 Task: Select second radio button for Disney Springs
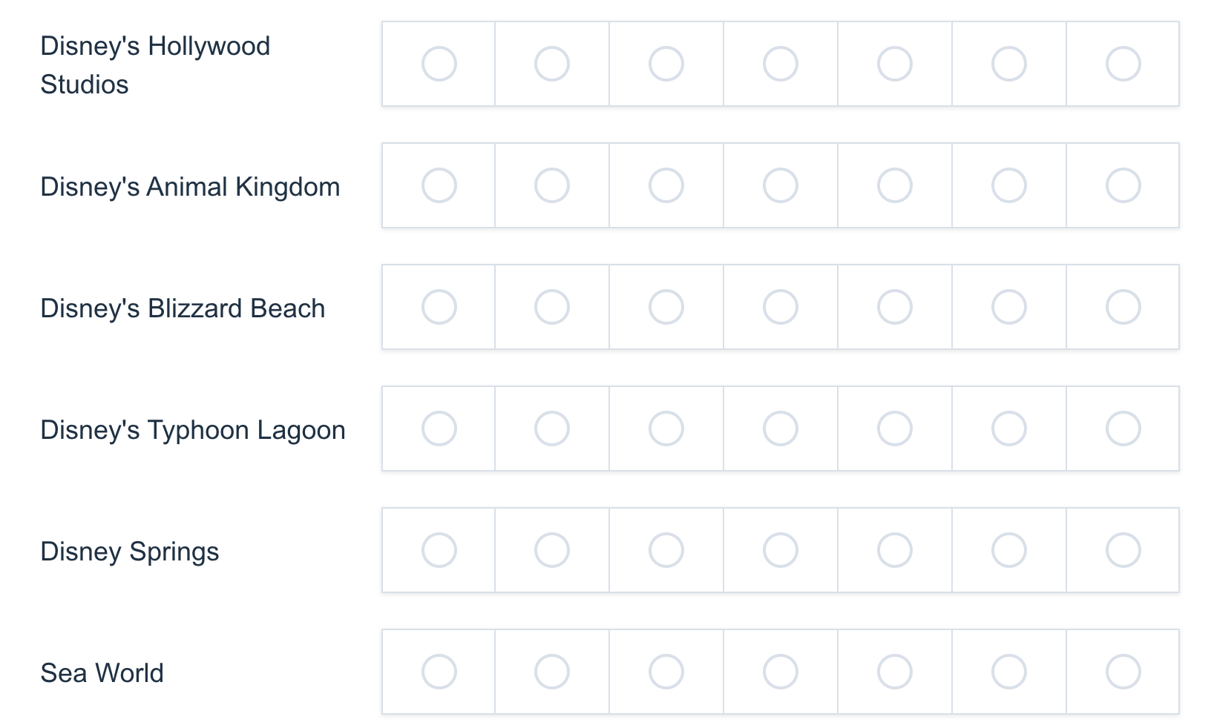[x=552, y=550]
